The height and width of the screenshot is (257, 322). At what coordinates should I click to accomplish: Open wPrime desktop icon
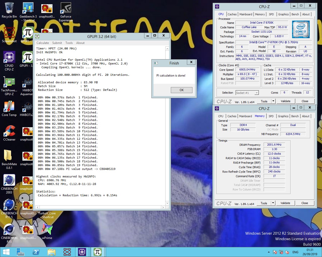click(47, 231)
